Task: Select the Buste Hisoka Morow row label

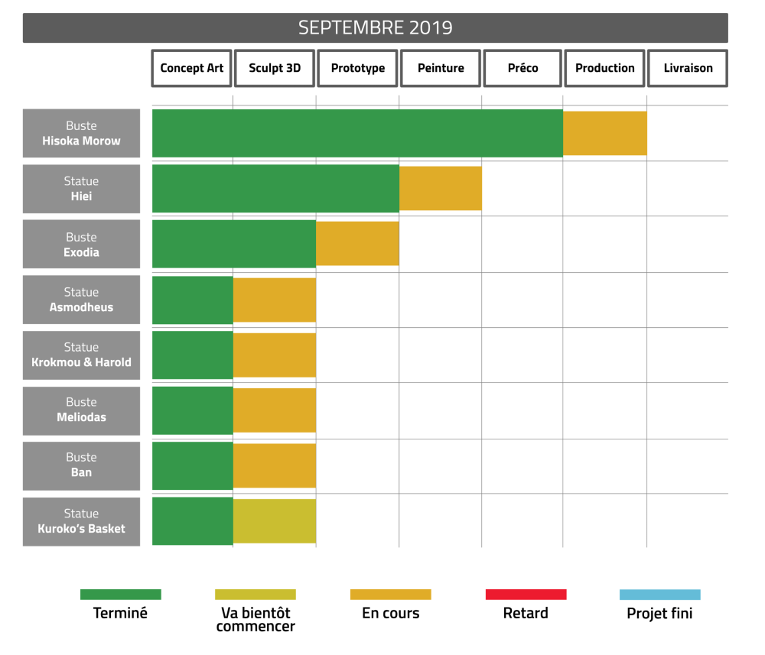Action: (81, 134)
